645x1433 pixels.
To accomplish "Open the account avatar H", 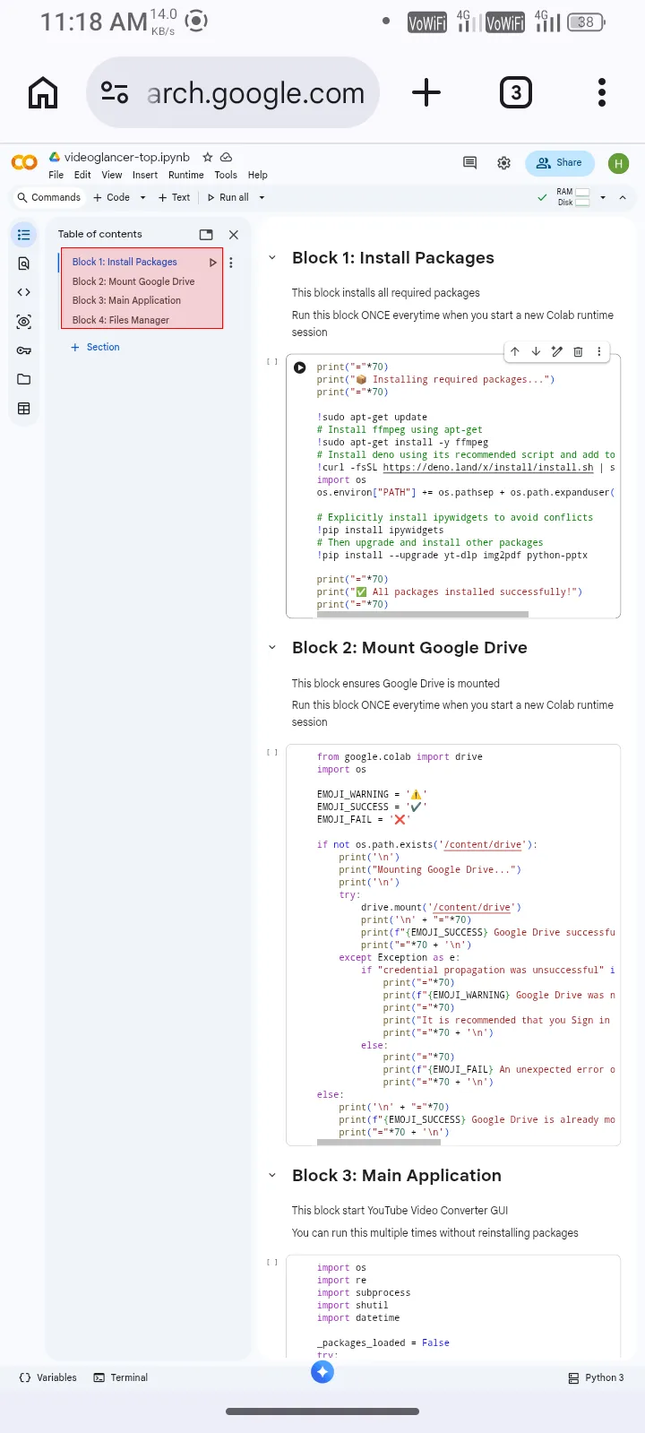I will 618,163.
